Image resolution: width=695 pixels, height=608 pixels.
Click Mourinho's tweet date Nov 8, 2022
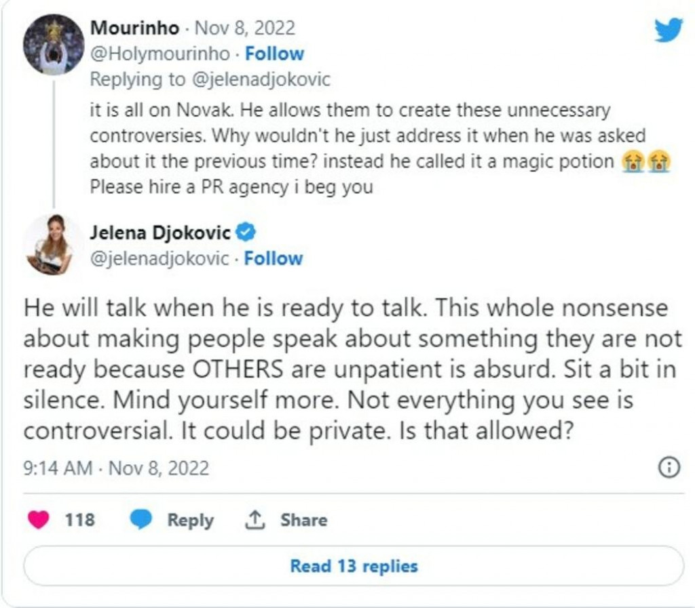(x=245, y=28)
